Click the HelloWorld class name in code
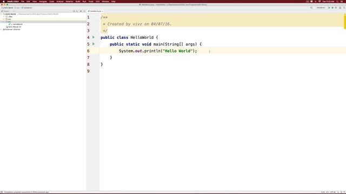 click(x=142, y=37)
